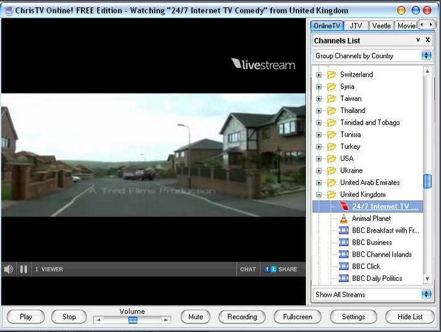
Task: Open the Show All Streams dropdown
Action: 426,294
